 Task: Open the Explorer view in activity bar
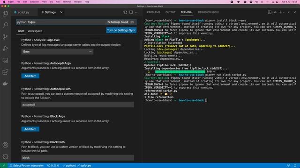tap(5, 14)
